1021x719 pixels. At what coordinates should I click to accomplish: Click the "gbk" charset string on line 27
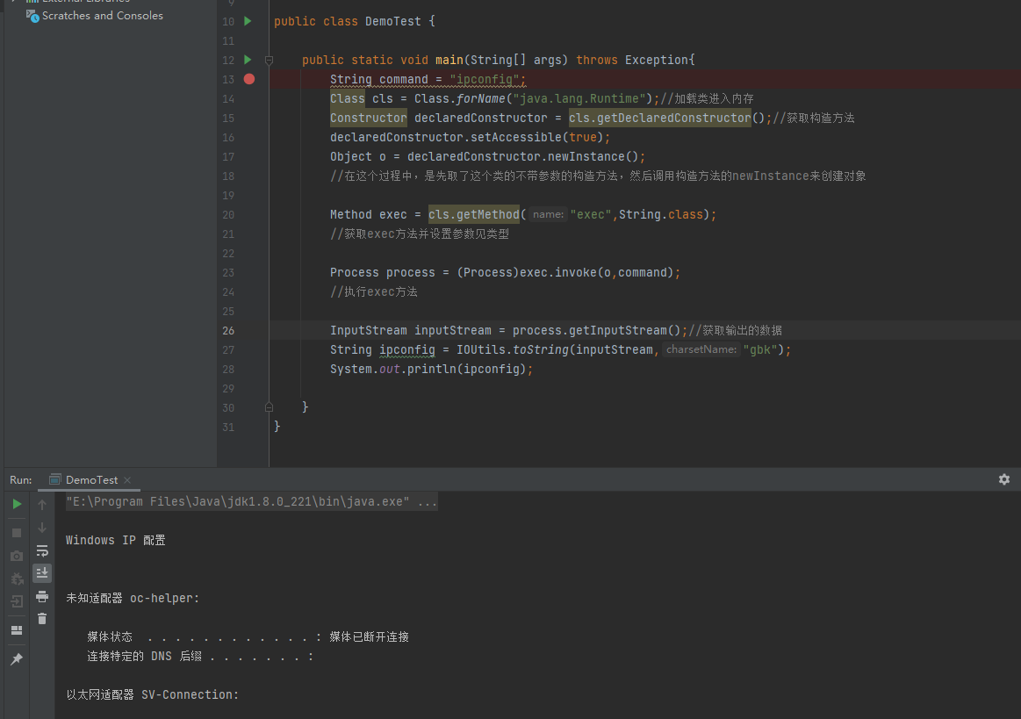[x=760, y=349]
